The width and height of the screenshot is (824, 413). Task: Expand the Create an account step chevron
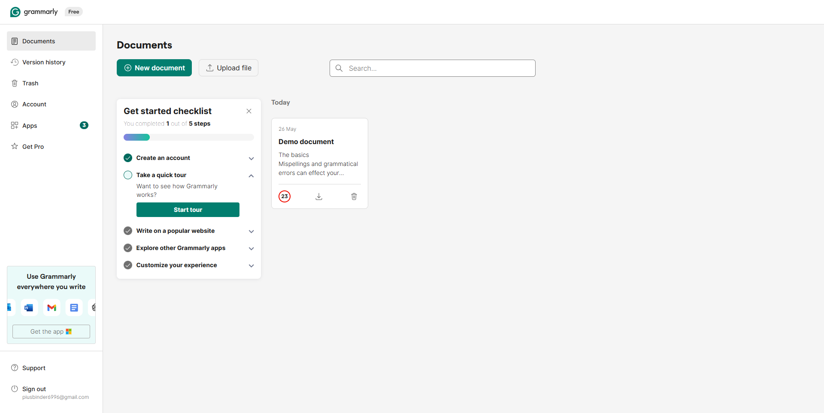[x=251, y=158]
